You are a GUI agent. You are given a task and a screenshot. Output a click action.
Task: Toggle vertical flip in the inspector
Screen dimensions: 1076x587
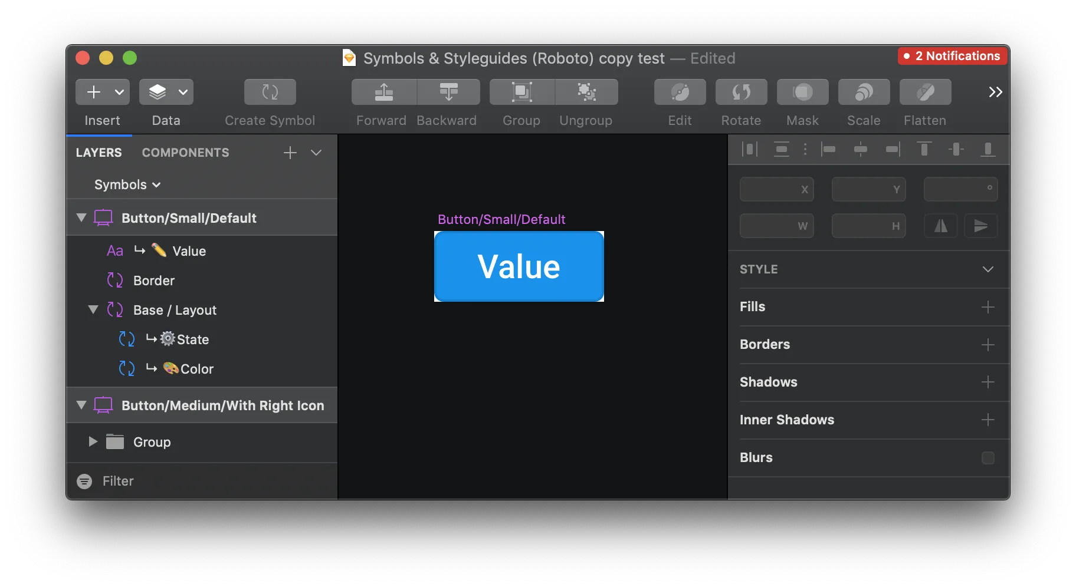tap(981, 226)
